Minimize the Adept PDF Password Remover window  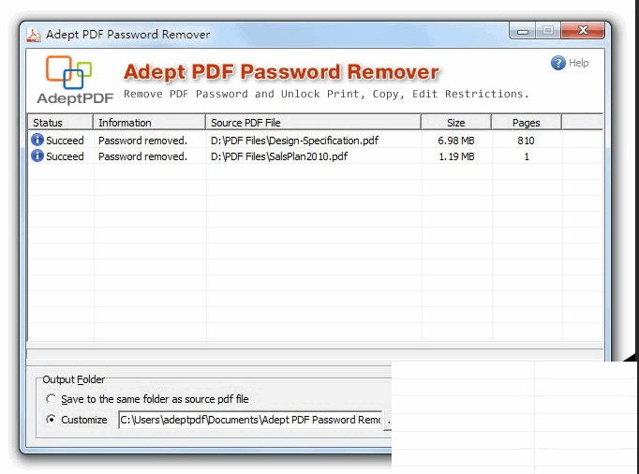pos(523,31)
